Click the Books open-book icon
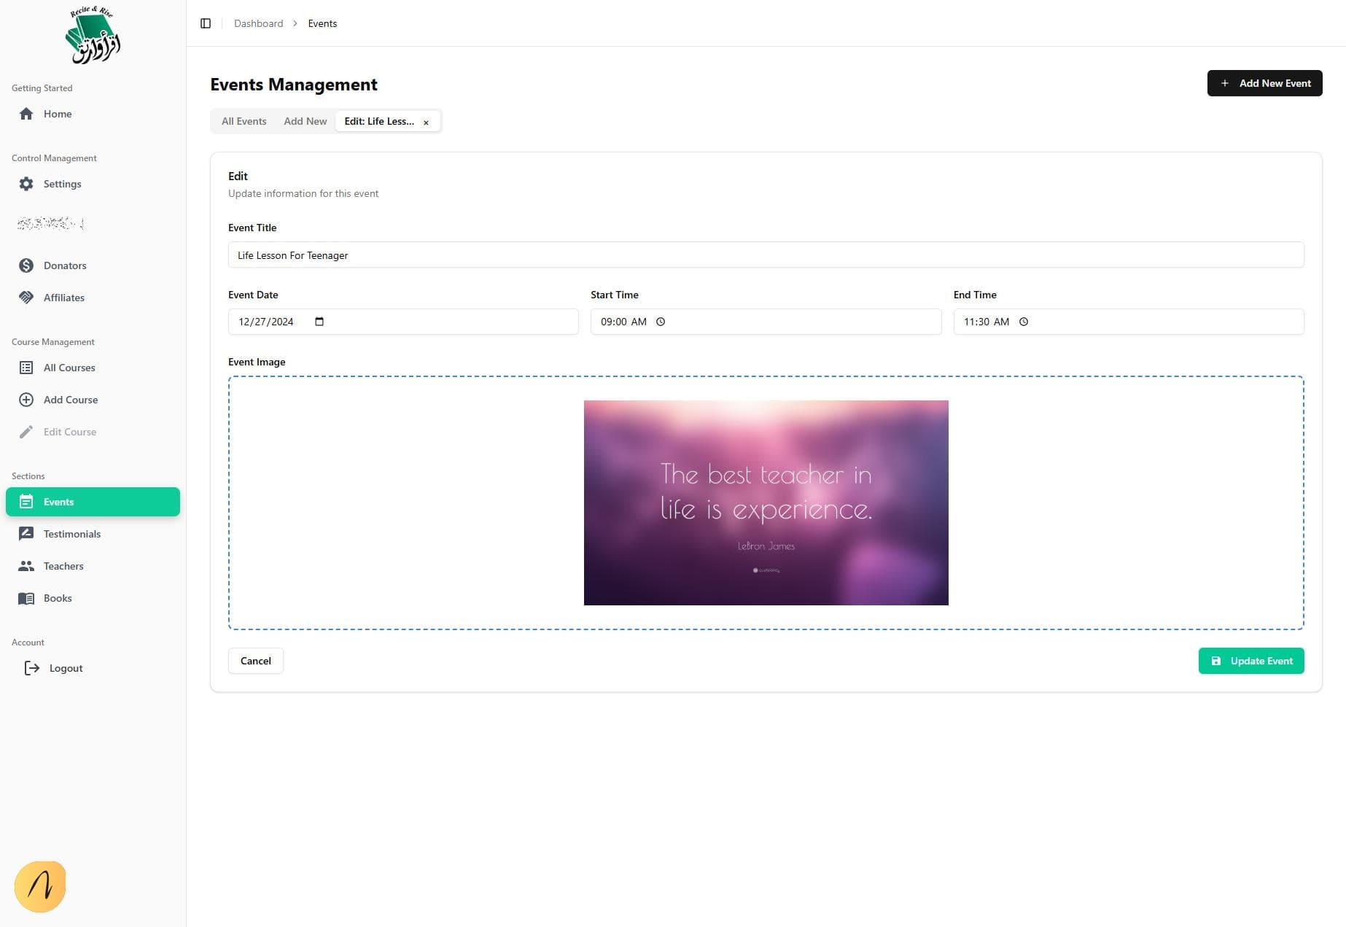 (x=26, y=598)
